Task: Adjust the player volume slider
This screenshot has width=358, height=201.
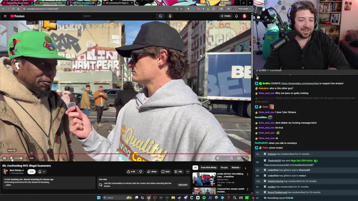Action: [x=18, y=158]
